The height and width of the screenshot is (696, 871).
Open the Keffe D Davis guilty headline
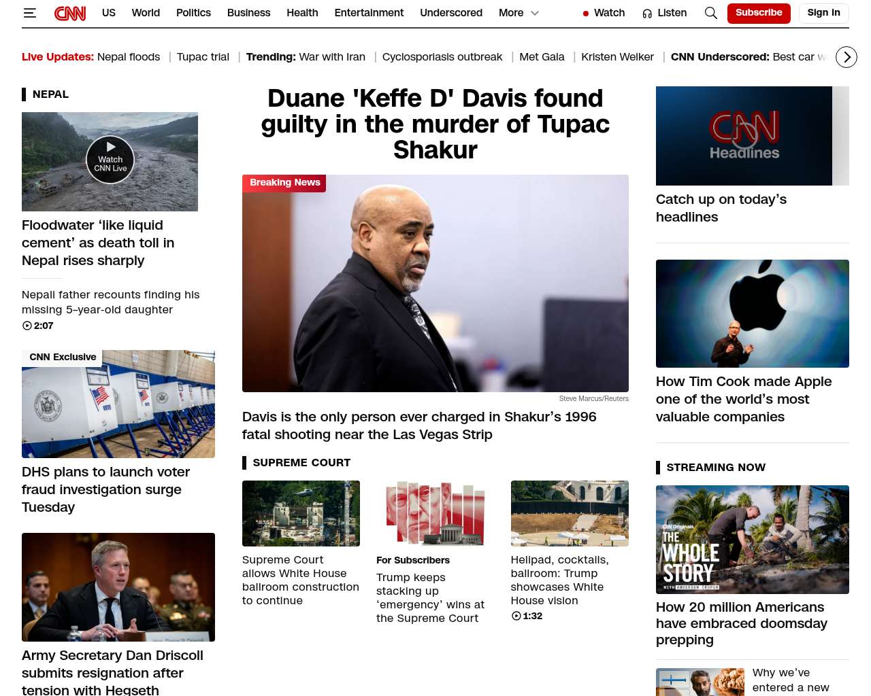(435, 124)
